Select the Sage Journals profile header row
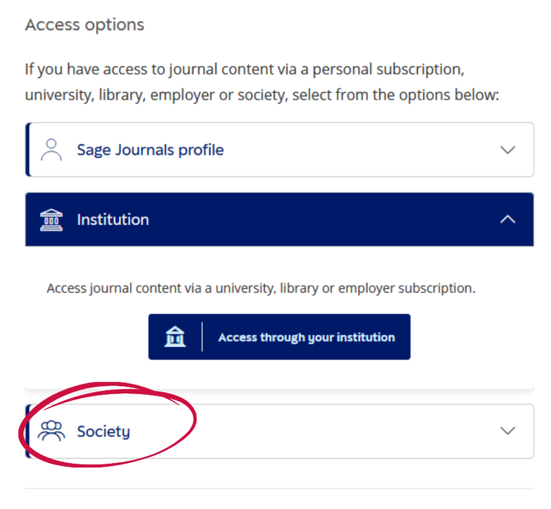Image resolution: width=551 pixels, height=509 pixels. pos(150,149)
